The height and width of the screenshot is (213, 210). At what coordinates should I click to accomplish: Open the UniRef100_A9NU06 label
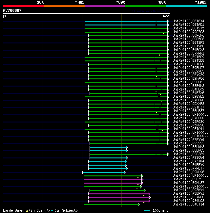(x=188, y=172)
